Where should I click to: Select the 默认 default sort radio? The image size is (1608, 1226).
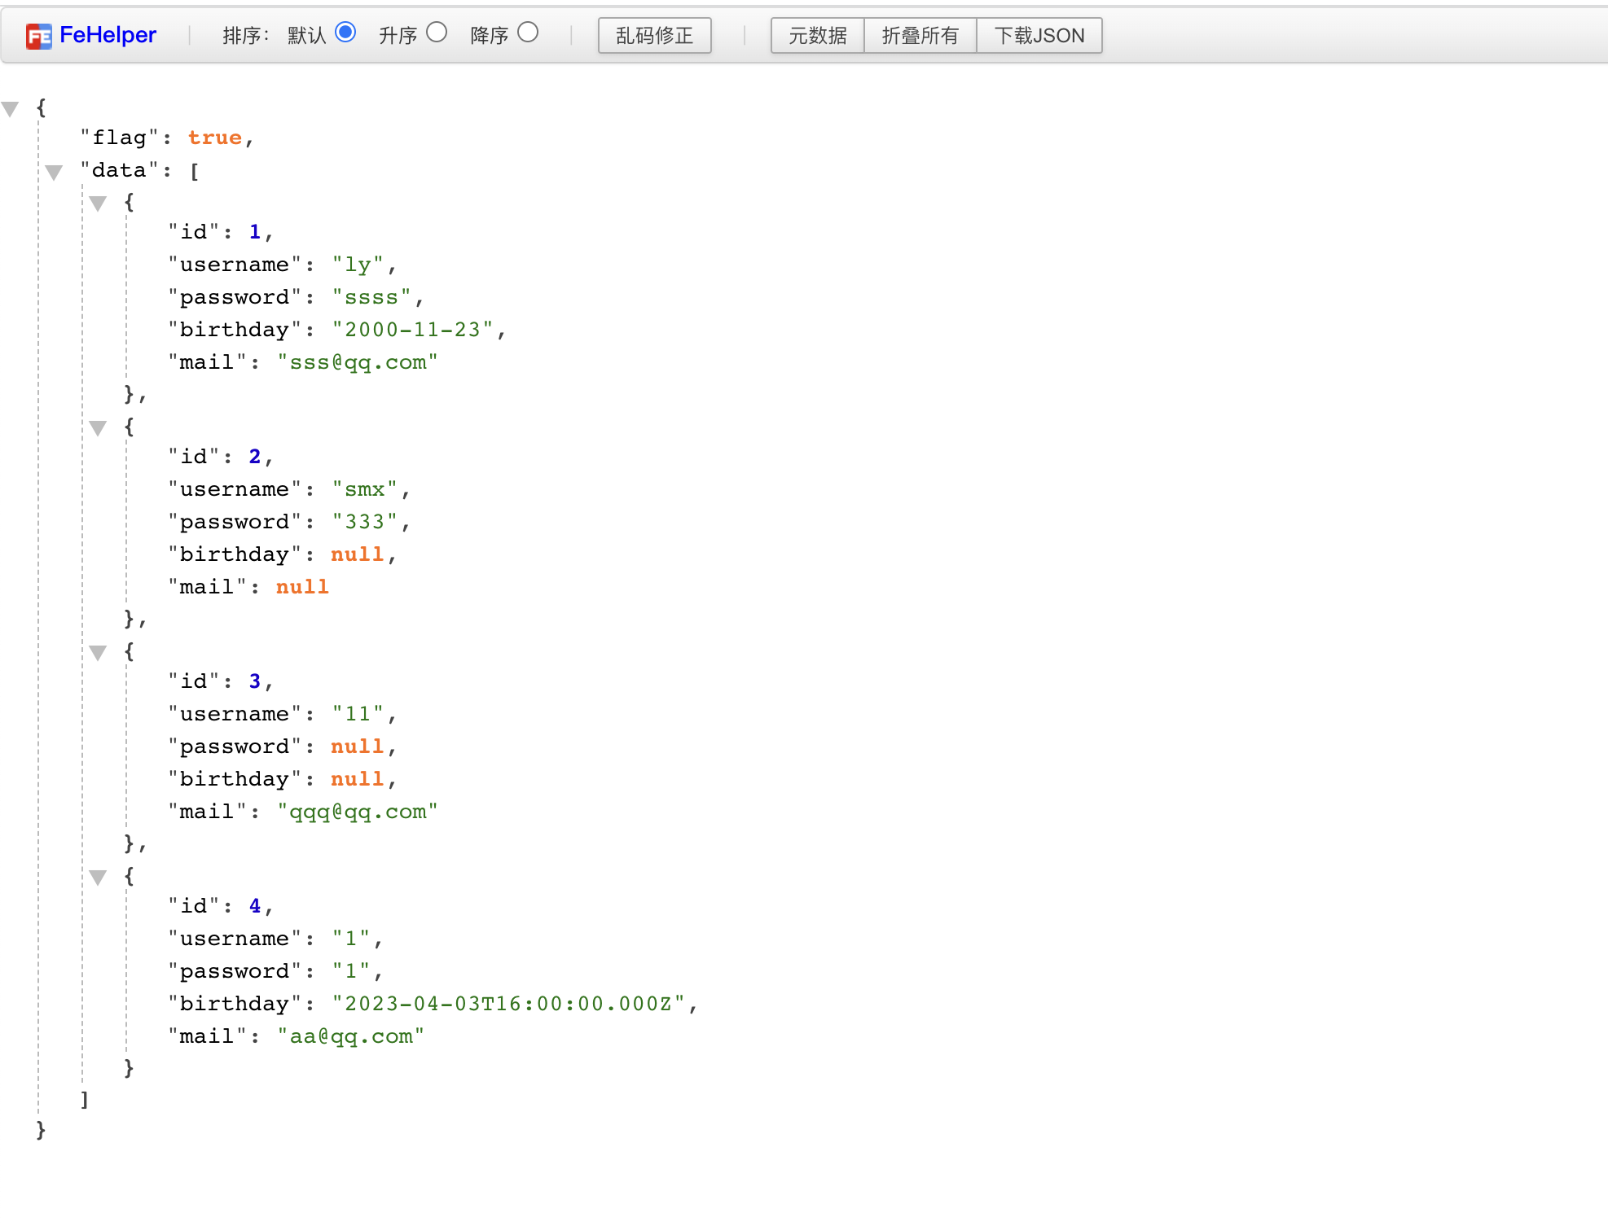pos(345,33)
